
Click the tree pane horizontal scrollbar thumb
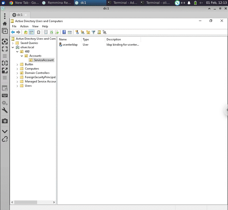pos(26,202)
